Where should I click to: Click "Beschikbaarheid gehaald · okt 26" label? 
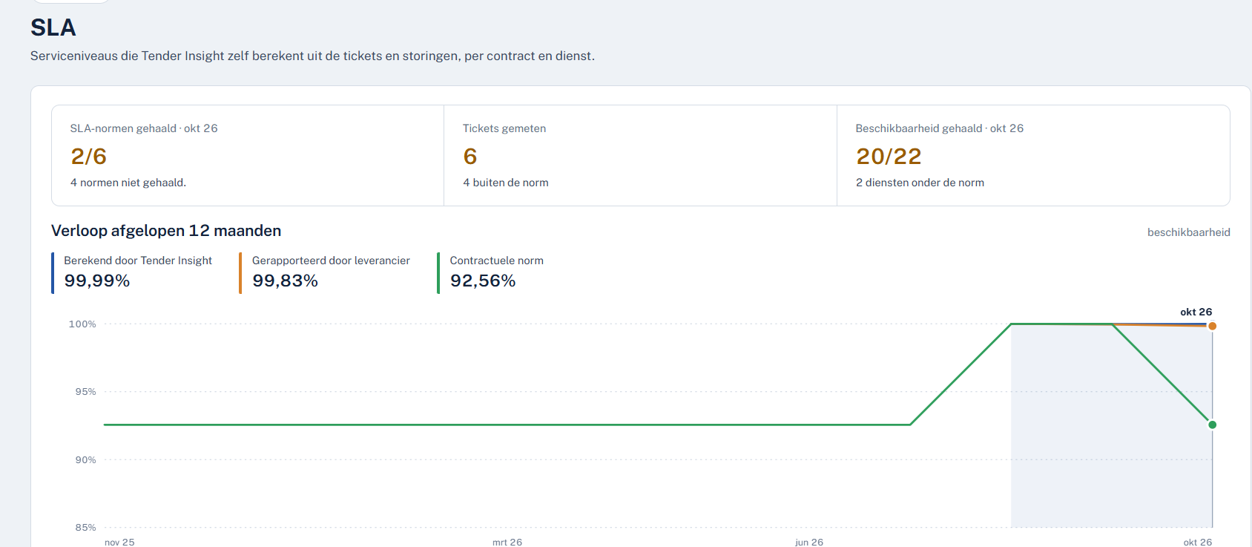pos(940,128)
